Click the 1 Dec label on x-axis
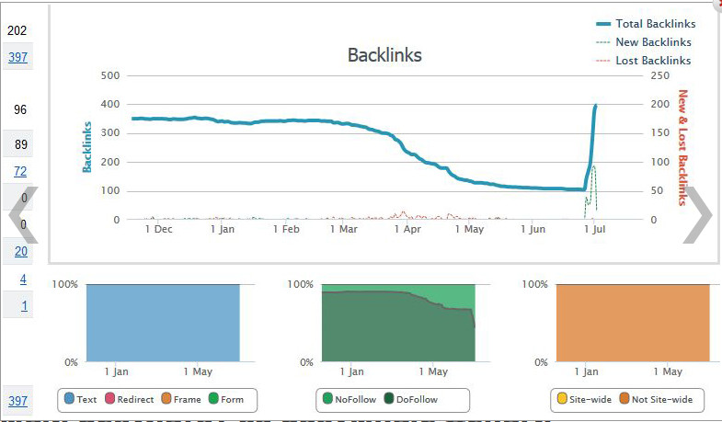The image size is (722, 422). (158, 229)
